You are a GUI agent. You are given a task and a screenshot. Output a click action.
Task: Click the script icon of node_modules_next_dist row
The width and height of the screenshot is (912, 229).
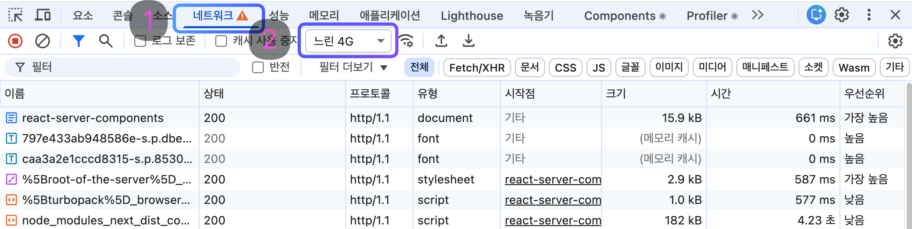click(11, 221)
